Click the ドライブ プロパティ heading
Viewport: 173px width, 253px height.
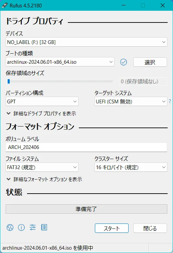pos(34,21)
